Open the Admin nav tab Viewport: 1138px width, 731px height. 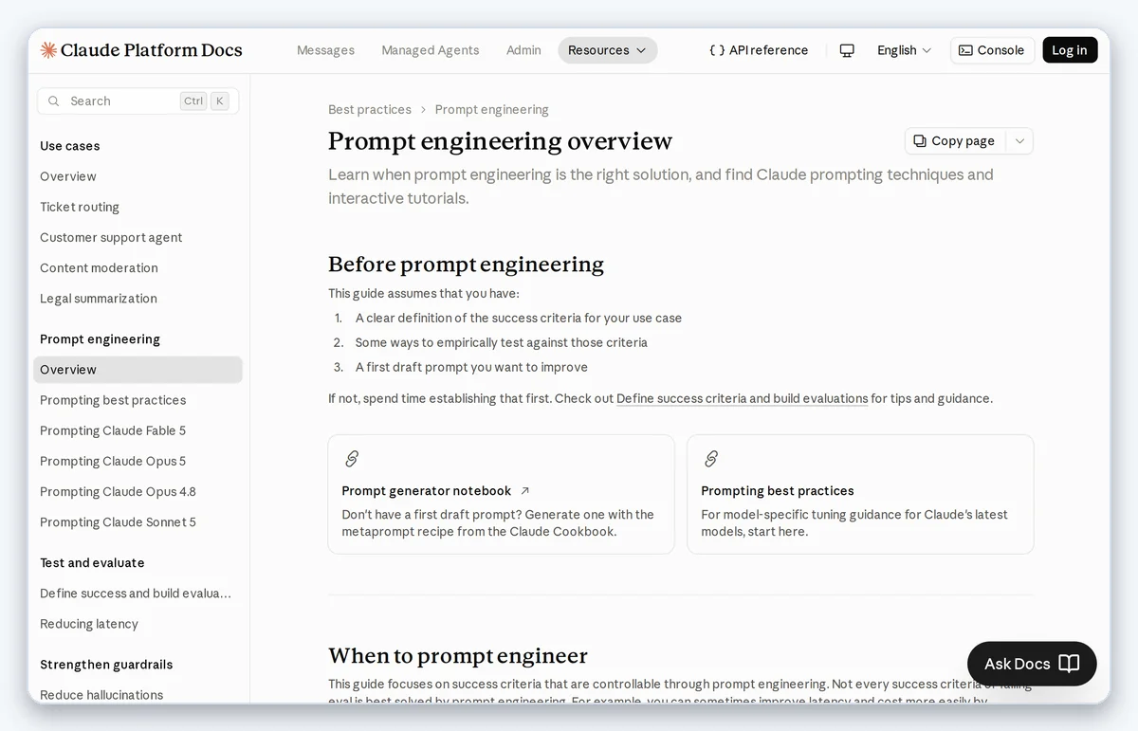coord(523,50)
